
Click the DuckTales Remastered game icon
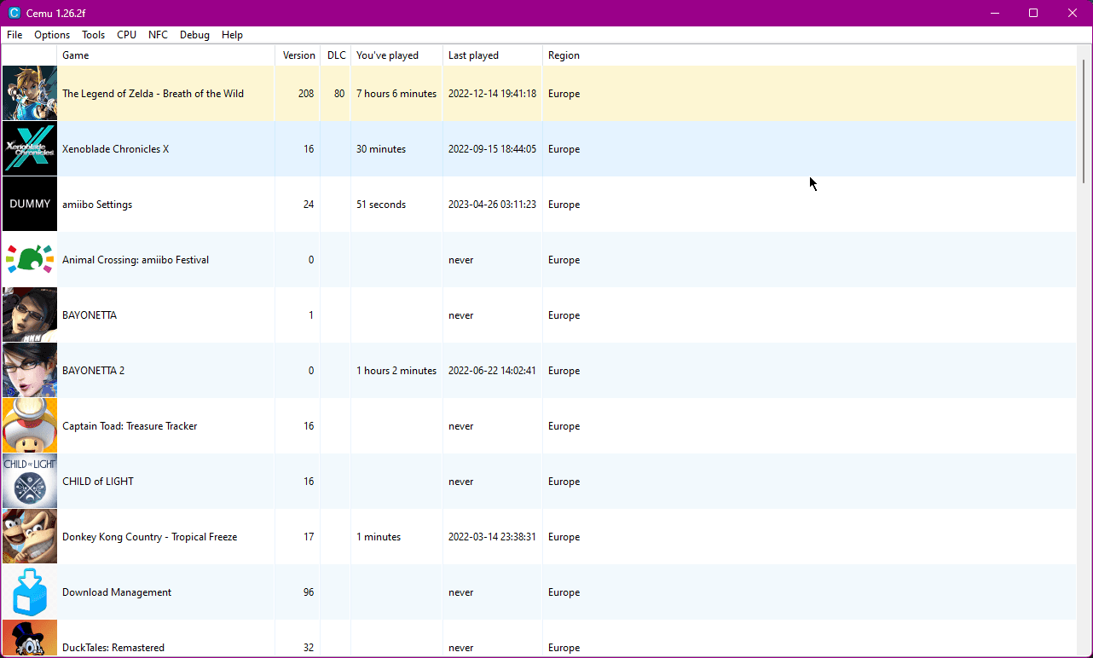pyautogui.click(x=30, y=638)
